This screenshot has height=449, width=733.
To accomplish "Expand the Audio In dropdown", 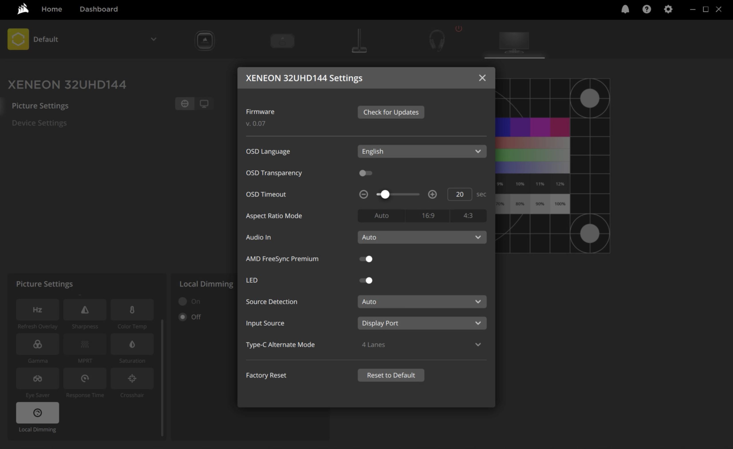I will pos(421,237).
